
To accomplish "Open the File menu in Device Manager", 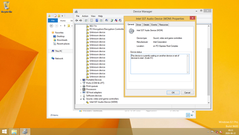I will pyautogui.click(x=78, y=16).
